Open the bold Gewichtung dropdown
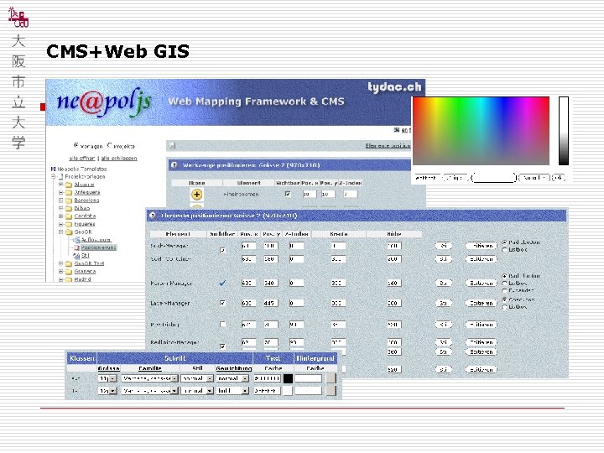 pyautogui.click(x=232, y=391)
